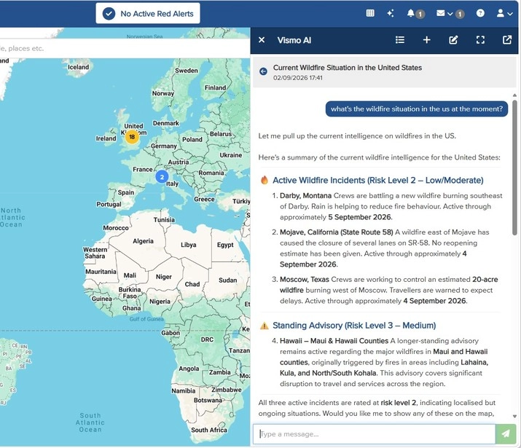Click the chat panel scrollbar thumb

coord(514,168)
